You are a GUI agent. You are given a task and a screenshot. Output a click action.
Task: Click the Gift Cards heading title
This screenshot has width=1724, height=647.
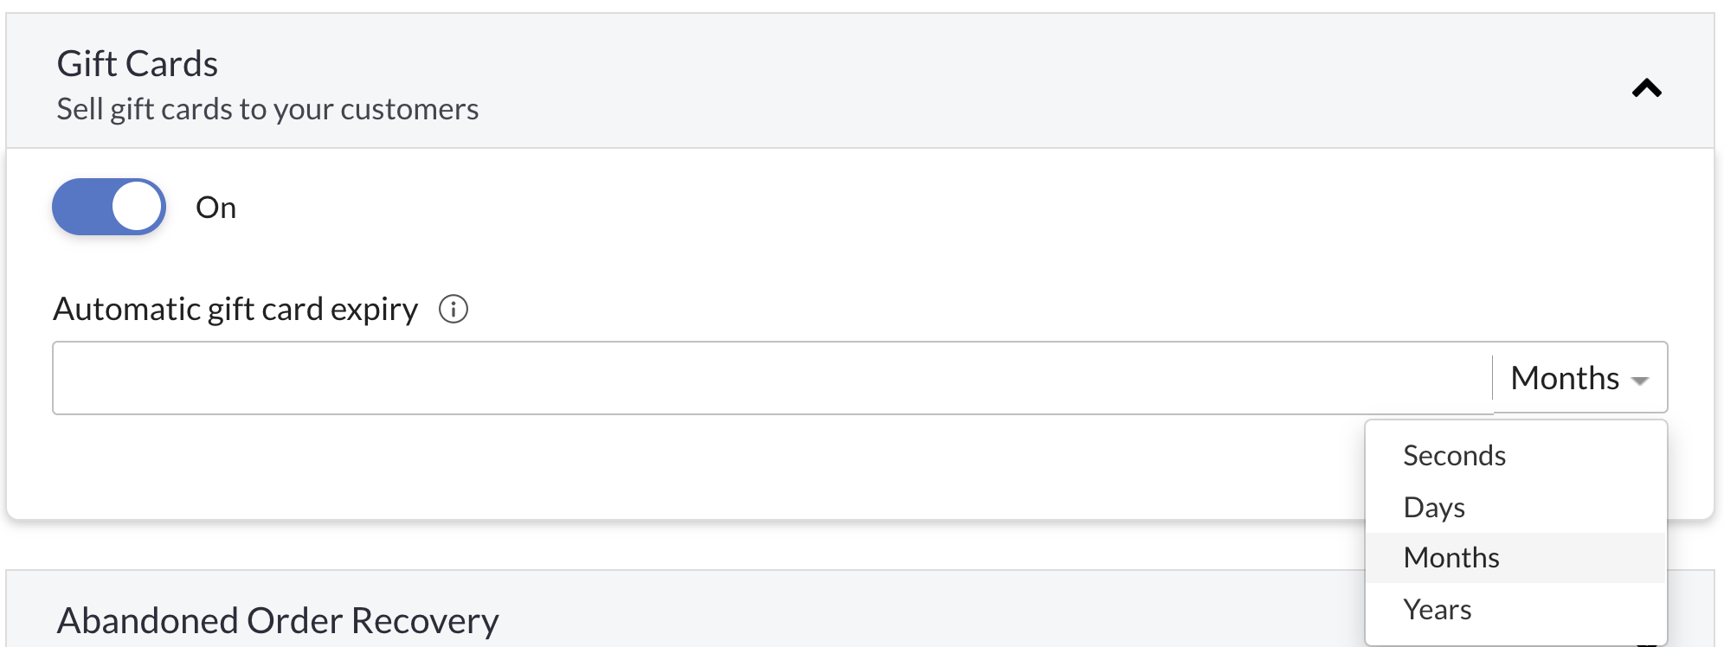138,63
